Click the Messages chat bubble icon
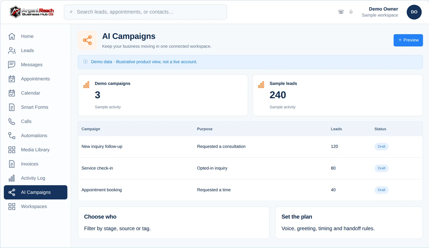 point(12,65)
